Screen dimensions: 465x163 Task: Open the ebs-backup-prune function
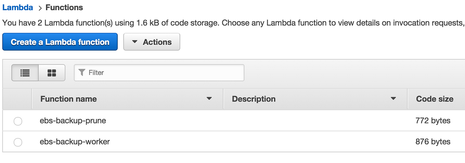tap(73, 121)
